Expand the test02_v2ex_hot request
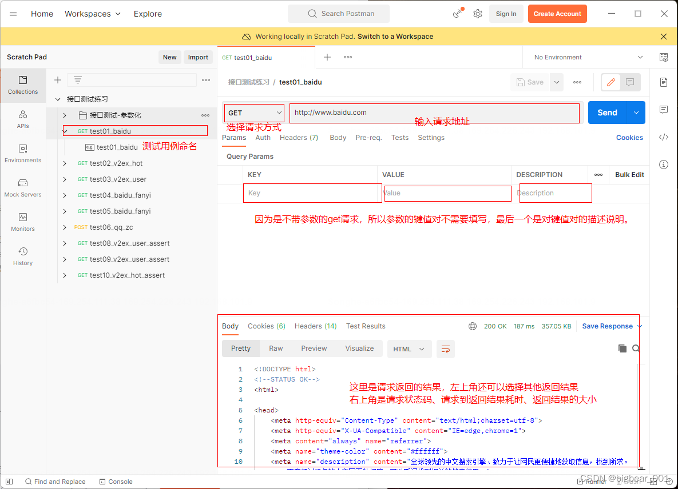This screenshot has width=678, height=489. 65,163
